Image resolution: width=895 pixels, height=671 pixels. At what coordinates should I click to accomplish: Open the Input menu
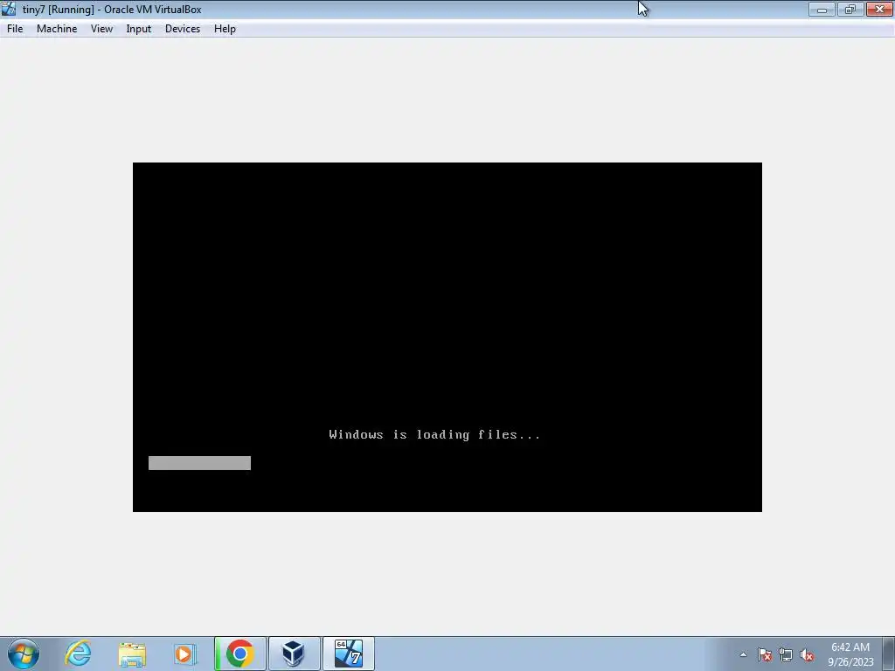click(138, 29)
